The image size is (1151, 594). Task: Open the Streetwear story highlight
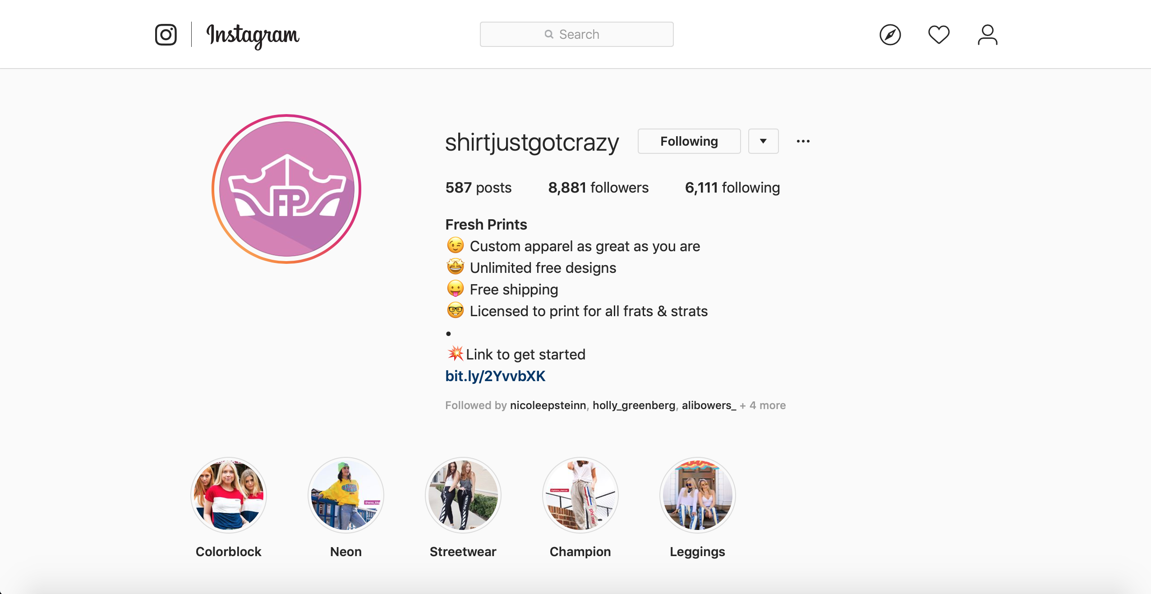click(x=463, y=495)
